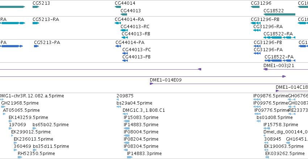Select the DME1-014E09 clone label

click(x=166, y=80)
